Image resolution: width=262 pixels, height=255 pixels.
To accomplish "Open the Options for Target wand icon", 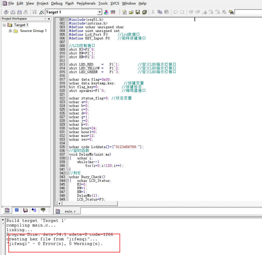I will [42, 12].
